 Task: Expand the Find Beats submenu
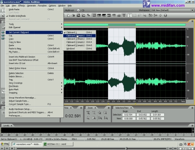point(34,86)
